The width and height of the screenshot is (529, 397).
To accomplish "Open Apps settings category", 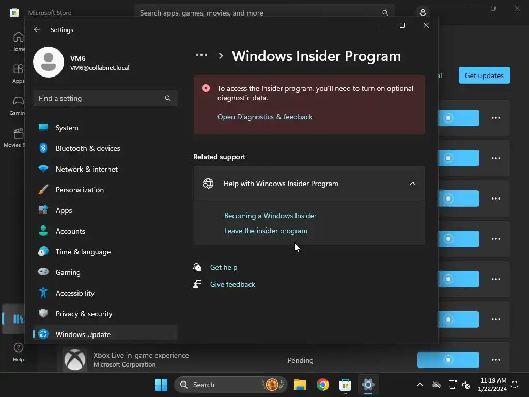I will (x=105, y=210).
